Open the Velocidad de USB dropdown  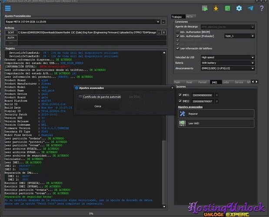[x=228, y=57]
